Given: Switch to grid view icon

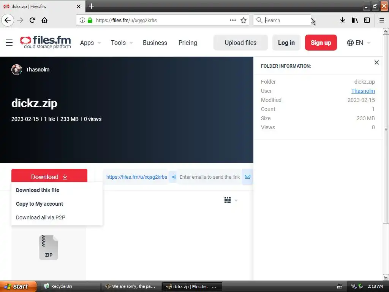Looking at the screenshot, I should [228, 200].
